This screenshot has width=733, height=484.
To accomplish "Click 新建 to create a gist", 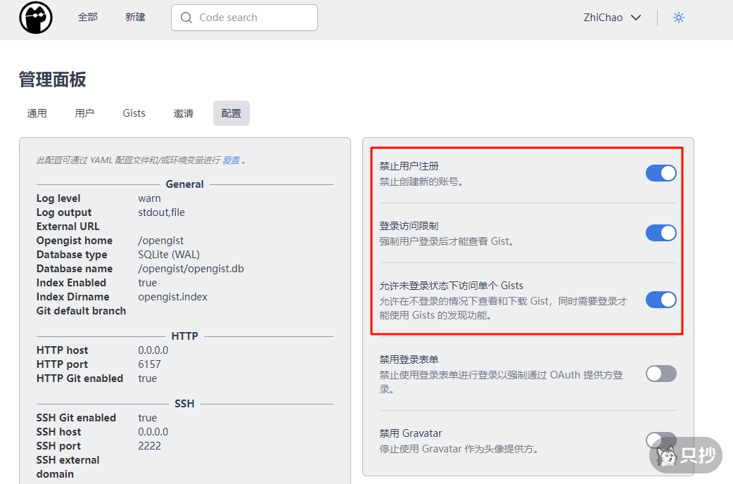I will pyautogui.click(x=135, y=18).
